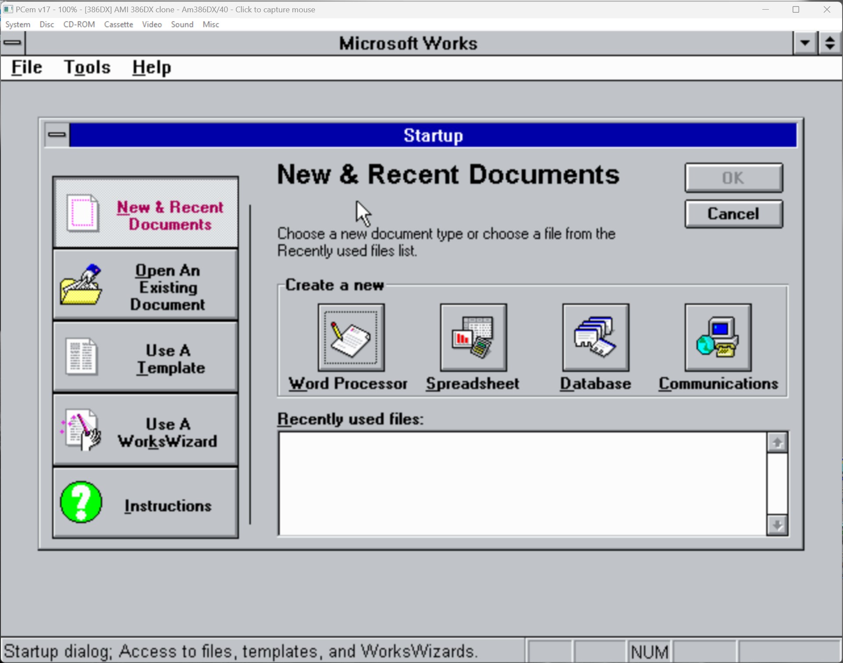Screen dimensions: 843x663
Task: Open the Help menu in Microsoft Works
Action: [152, 68]
